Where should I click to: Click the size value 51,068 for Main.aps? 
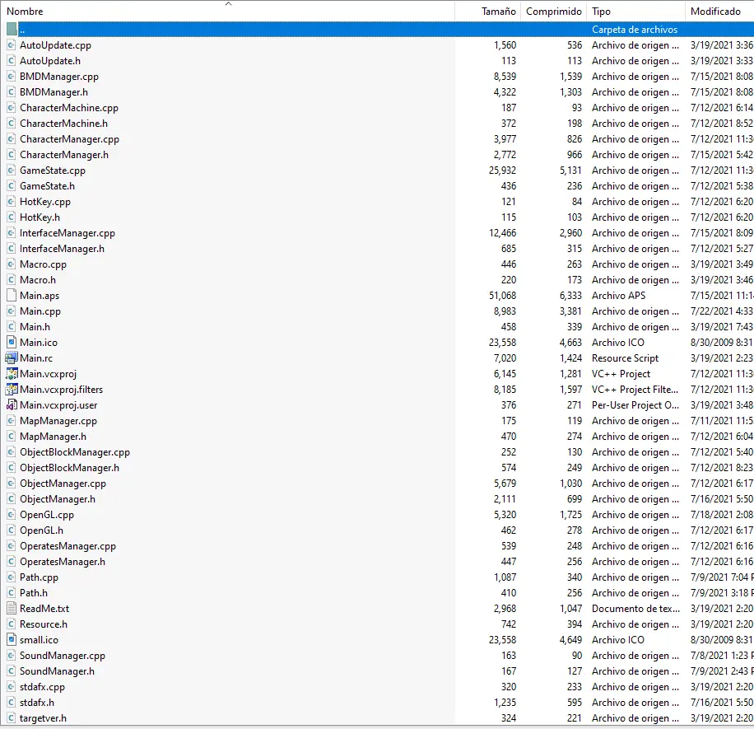tap(502, 296)
